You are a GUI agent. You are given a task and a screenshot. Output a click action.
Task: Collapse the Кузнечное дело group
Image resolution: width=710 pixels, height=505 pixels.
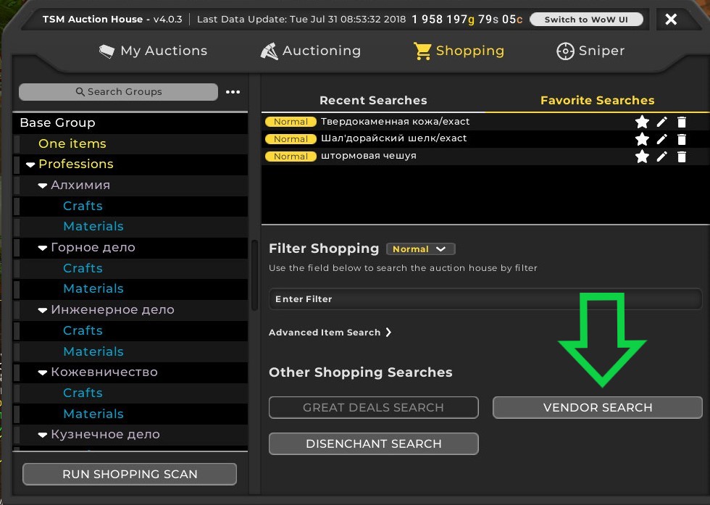[x=43, y=435]
